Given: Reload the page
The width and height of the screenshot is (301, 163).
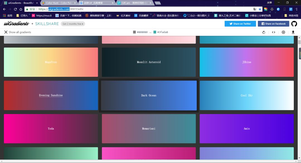Looking at the screenshot, I should 15,9.
